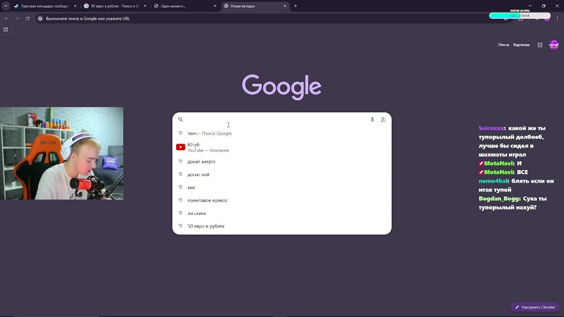The height and width of the screenshot is (317, 564).
Task: Click the Google logo
Action: (x=282, y=87)
